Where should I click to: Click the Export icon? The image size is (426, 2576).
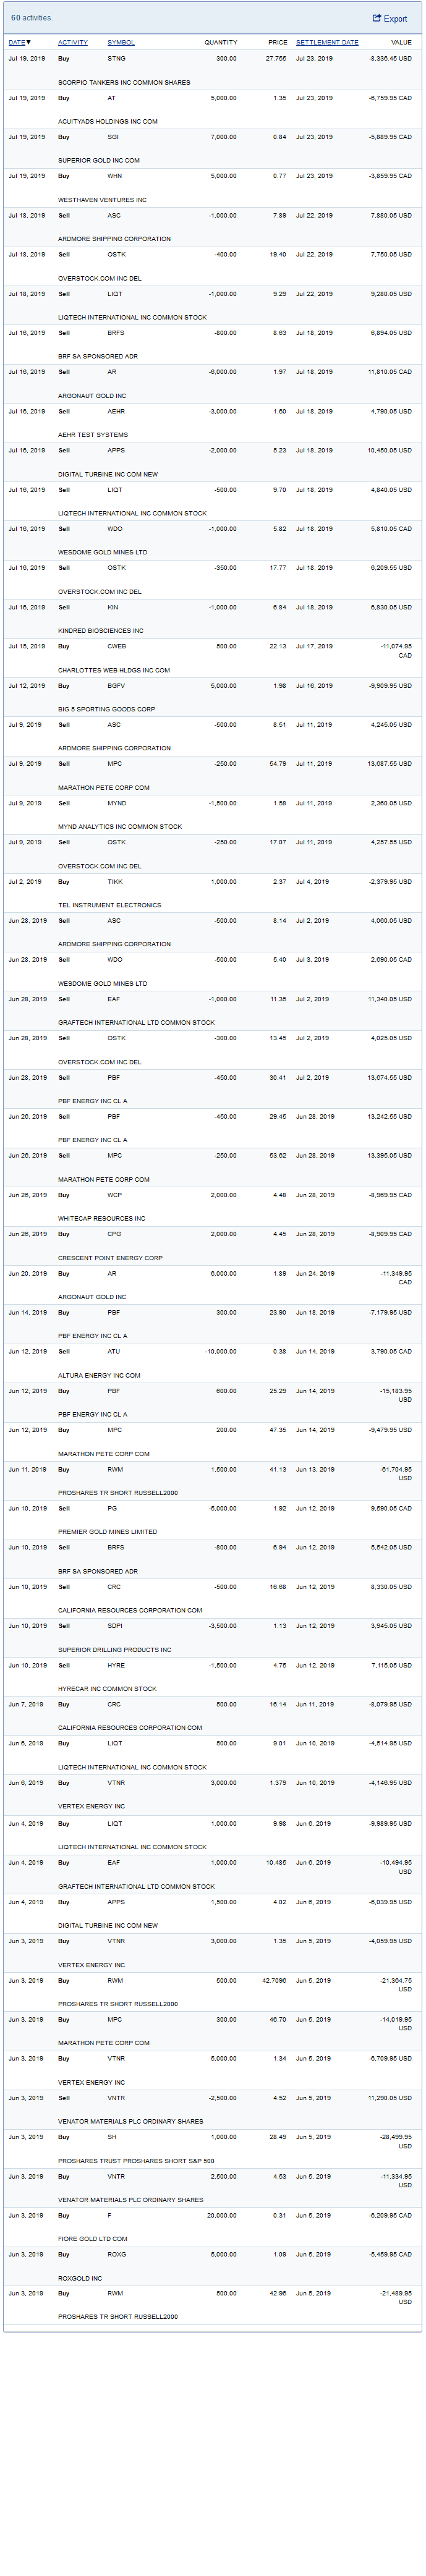[x=377, y=18]
